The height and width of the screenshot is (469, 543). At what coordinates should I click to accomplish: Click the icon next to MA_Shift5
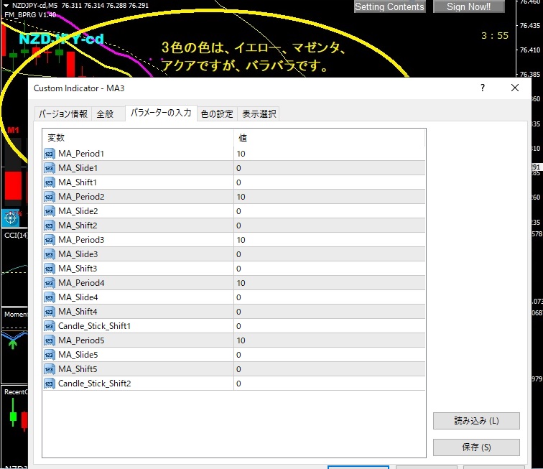[x=50, y=369]
